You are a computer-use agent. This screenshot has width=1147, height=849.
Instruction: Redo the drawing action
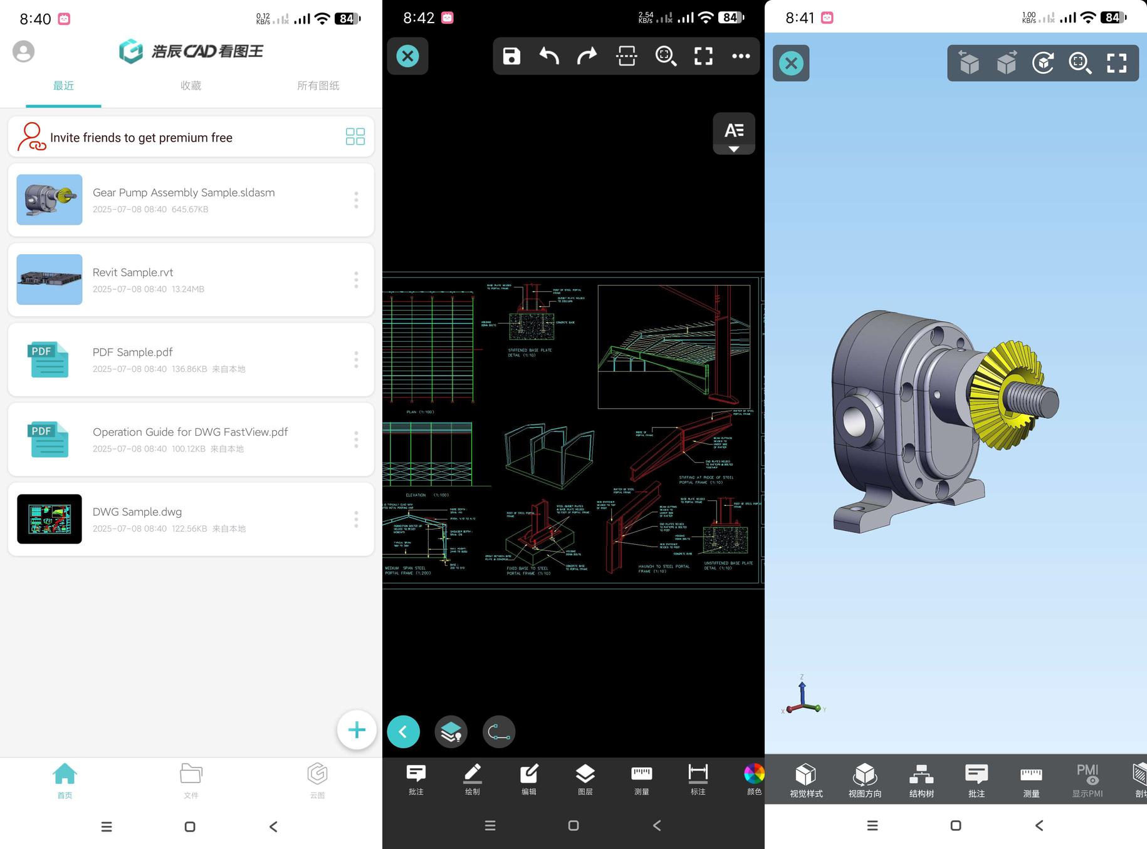587,56
